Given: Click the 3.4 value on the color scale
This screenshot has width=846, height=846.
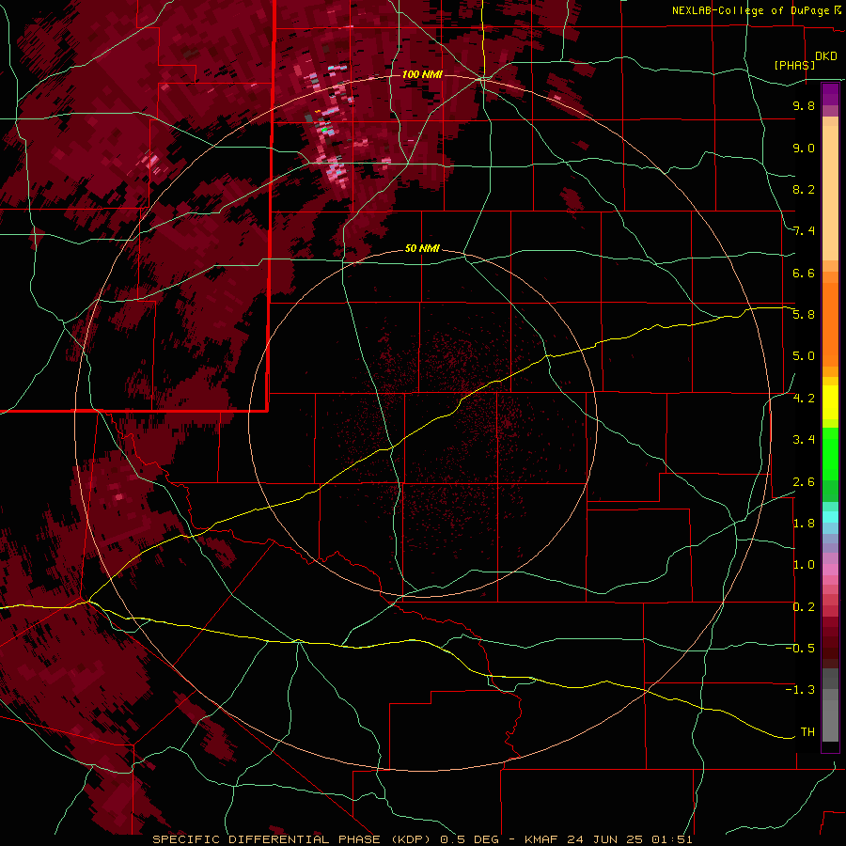Looking at the screenshot, I should (804, 440).
